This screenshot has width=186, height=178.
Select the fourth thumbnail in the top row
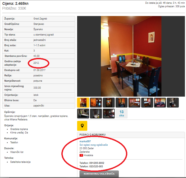tap(121, 102)
